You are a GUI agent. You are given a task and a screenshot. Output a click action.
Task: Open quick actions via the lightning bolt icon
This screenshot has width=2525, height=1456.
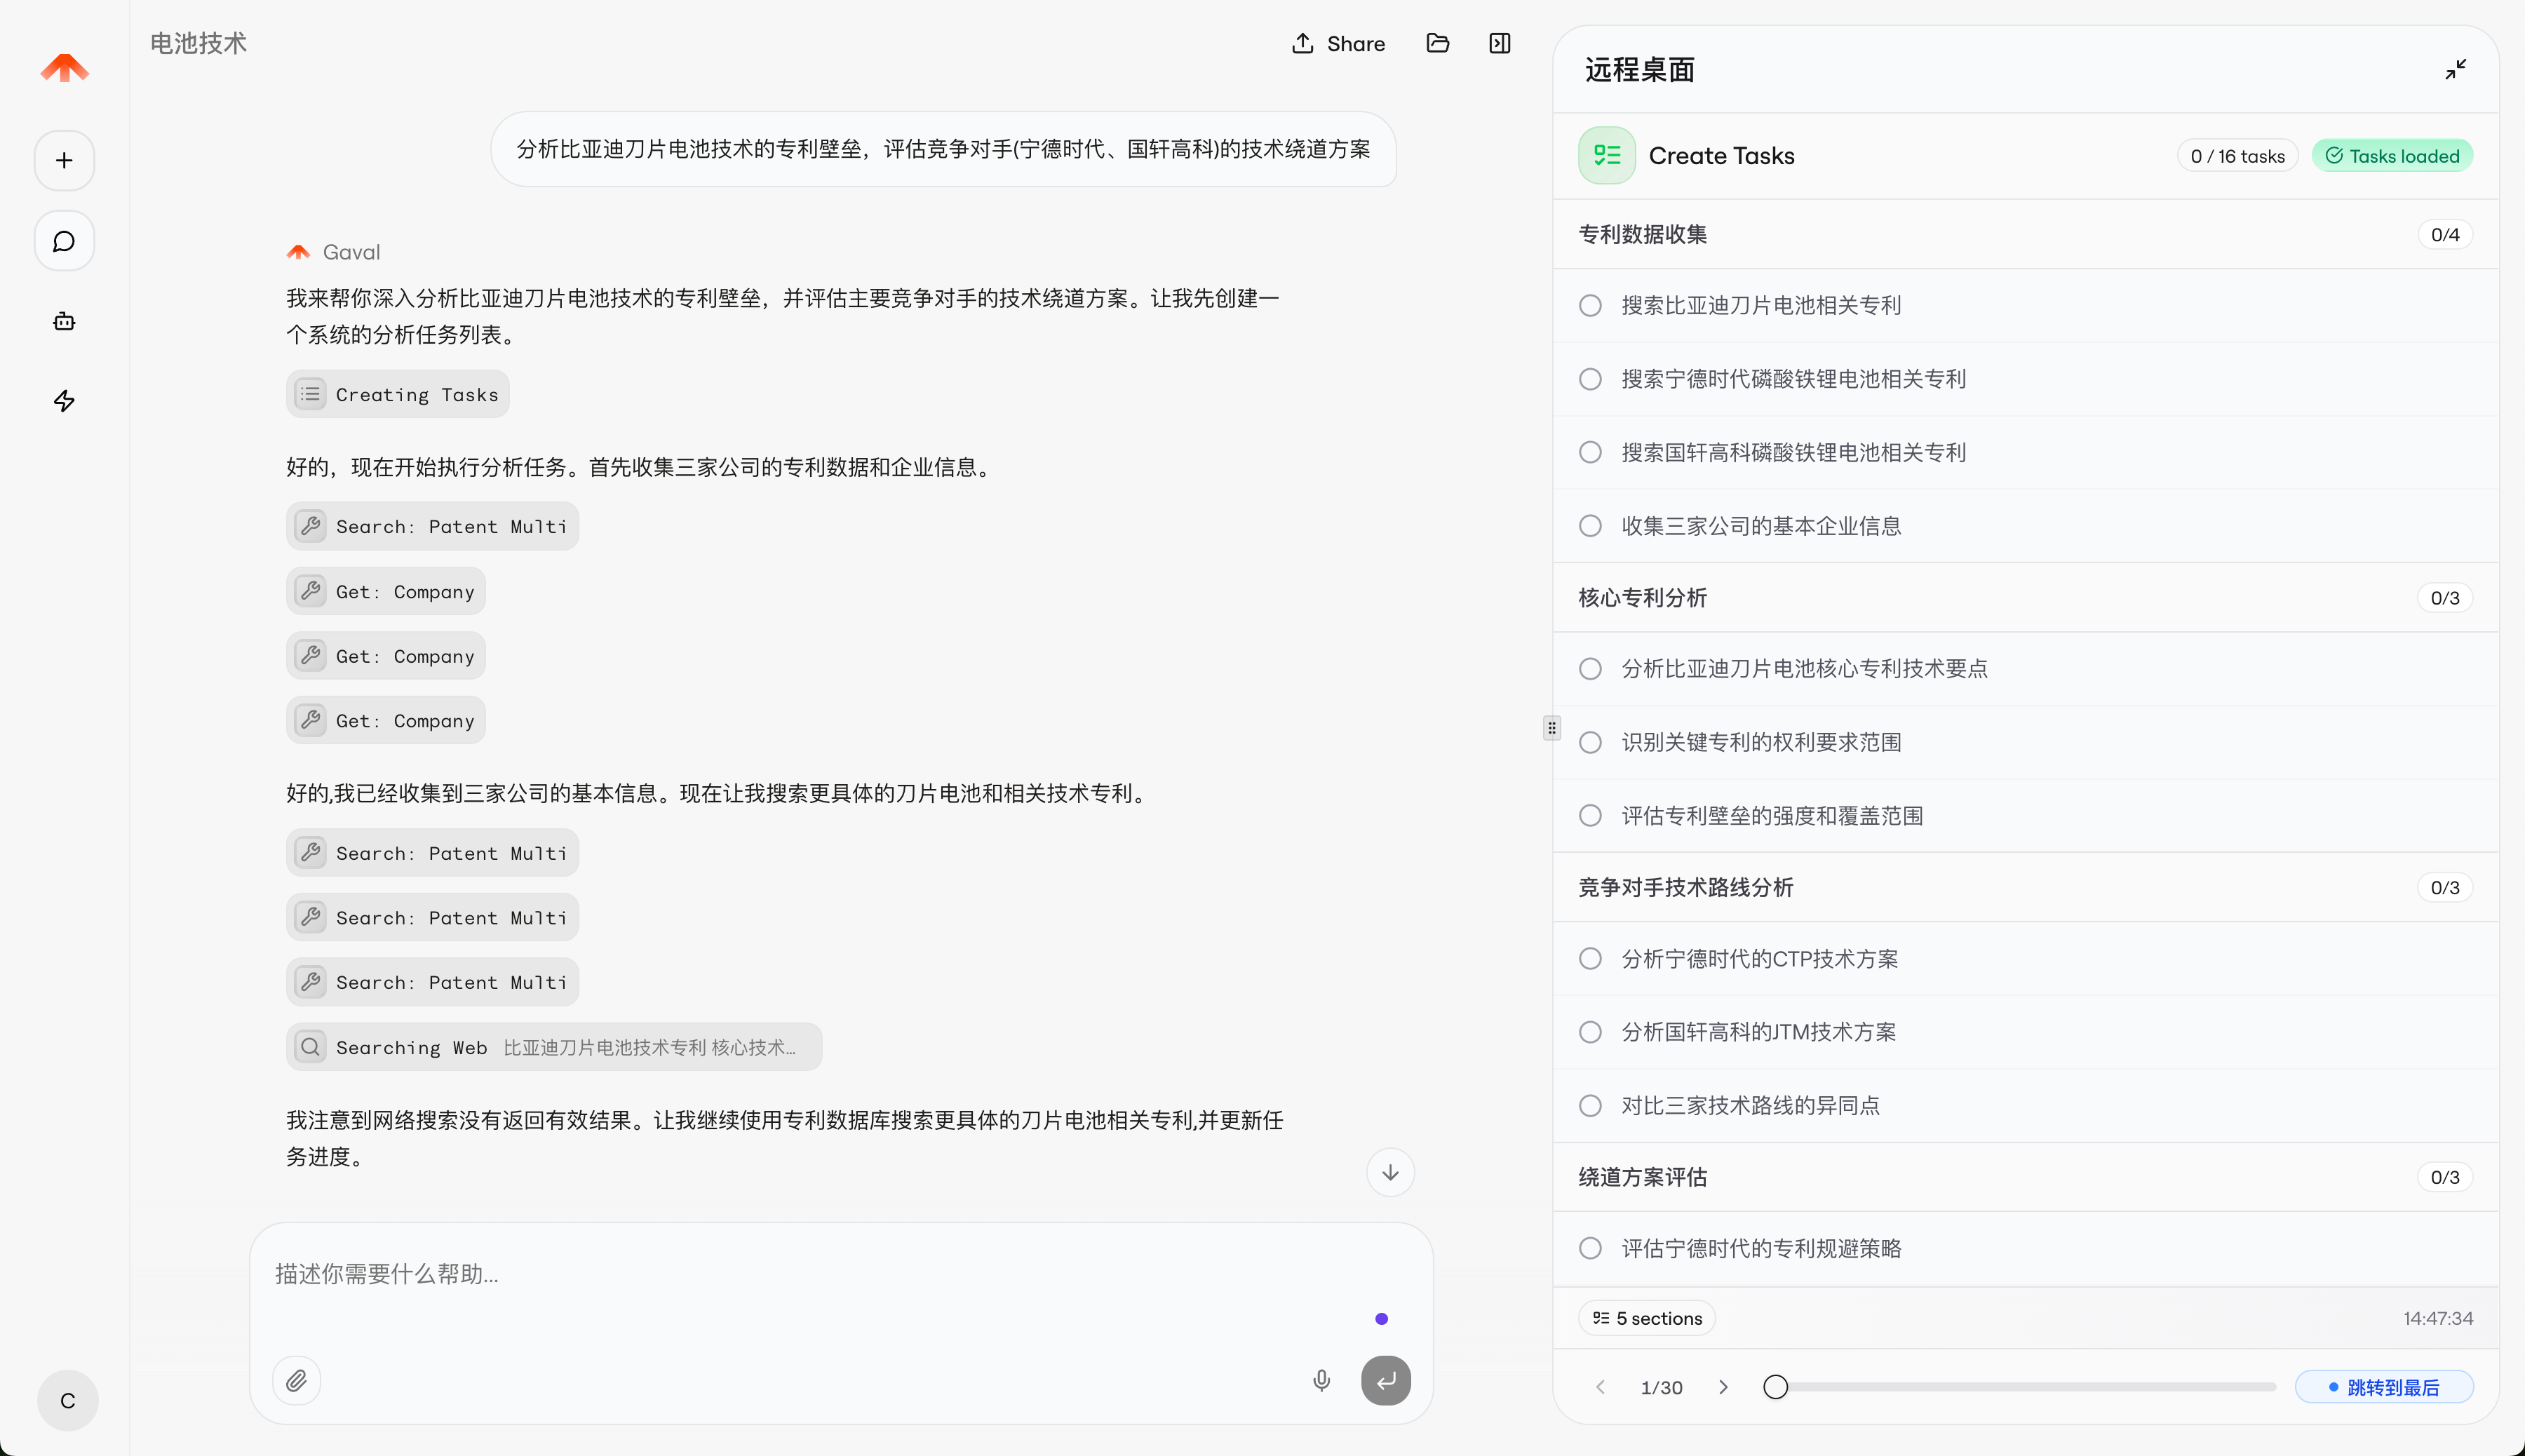[x=63, y=401]
